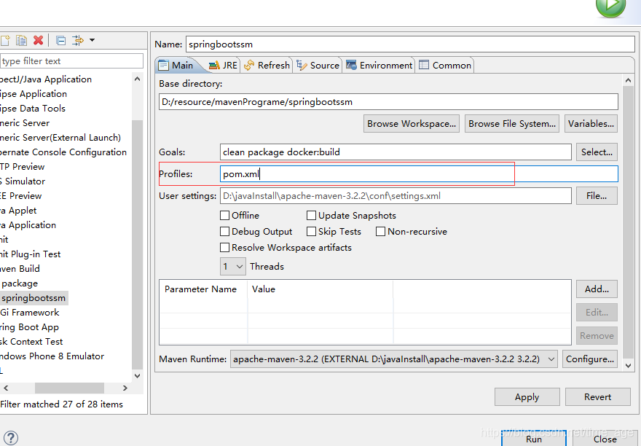Click the help question mark icon
The width and height of the screenshot is (641, 446).
click(11, 438)
